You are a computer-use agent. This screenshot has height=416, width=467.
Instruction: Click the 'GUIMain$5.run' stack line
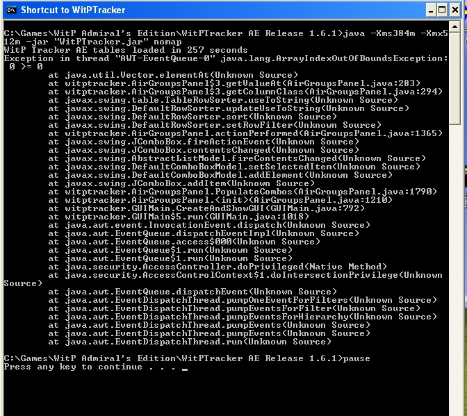tap(179, 217)
